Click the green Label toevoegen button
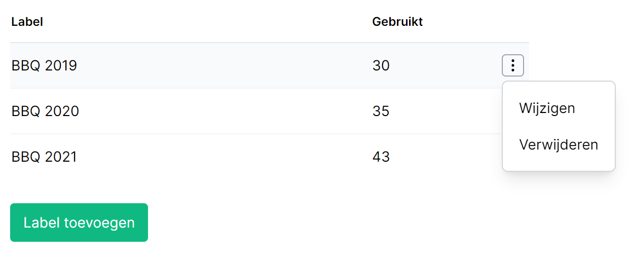630x259 pixels. coord(79,223)
